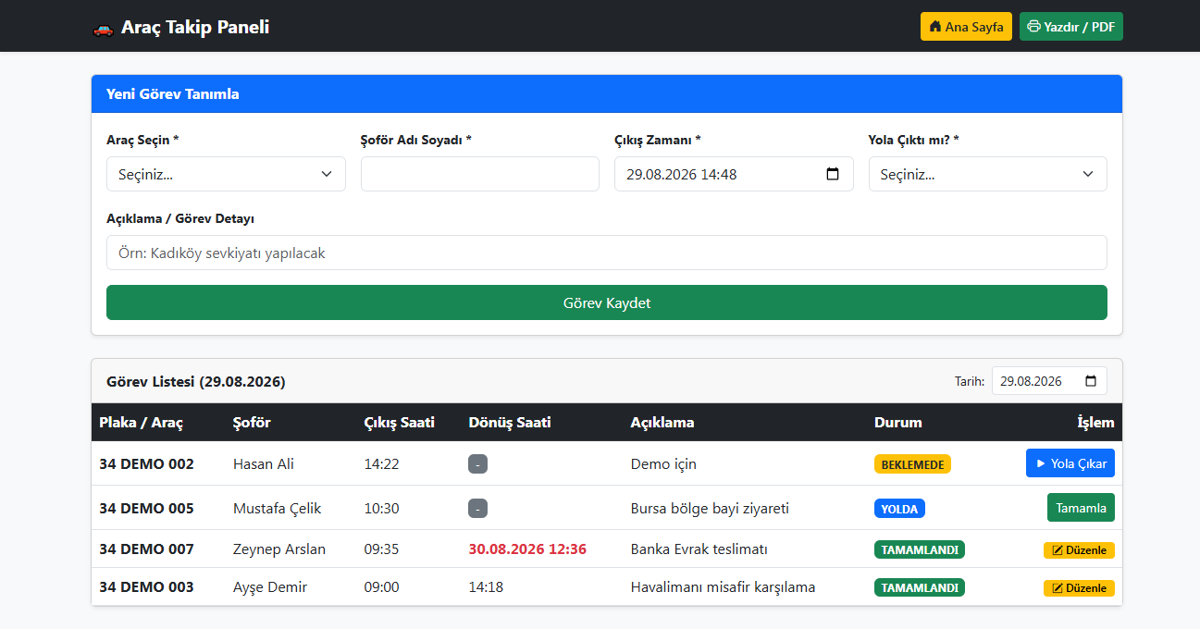Open the Yola Çıktı mı? dropdown

(987, 174)
